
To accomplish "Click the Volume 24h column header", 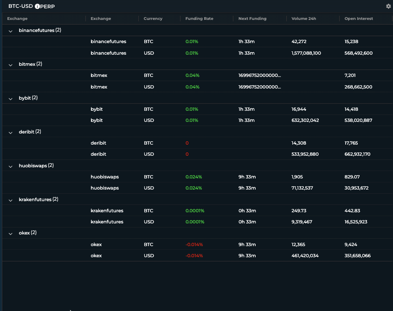I will point(303,19).
